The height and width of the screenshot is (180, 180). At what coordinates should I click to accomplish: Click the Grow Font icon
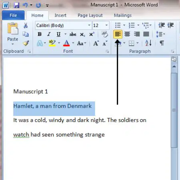click(x=96, y=43)
